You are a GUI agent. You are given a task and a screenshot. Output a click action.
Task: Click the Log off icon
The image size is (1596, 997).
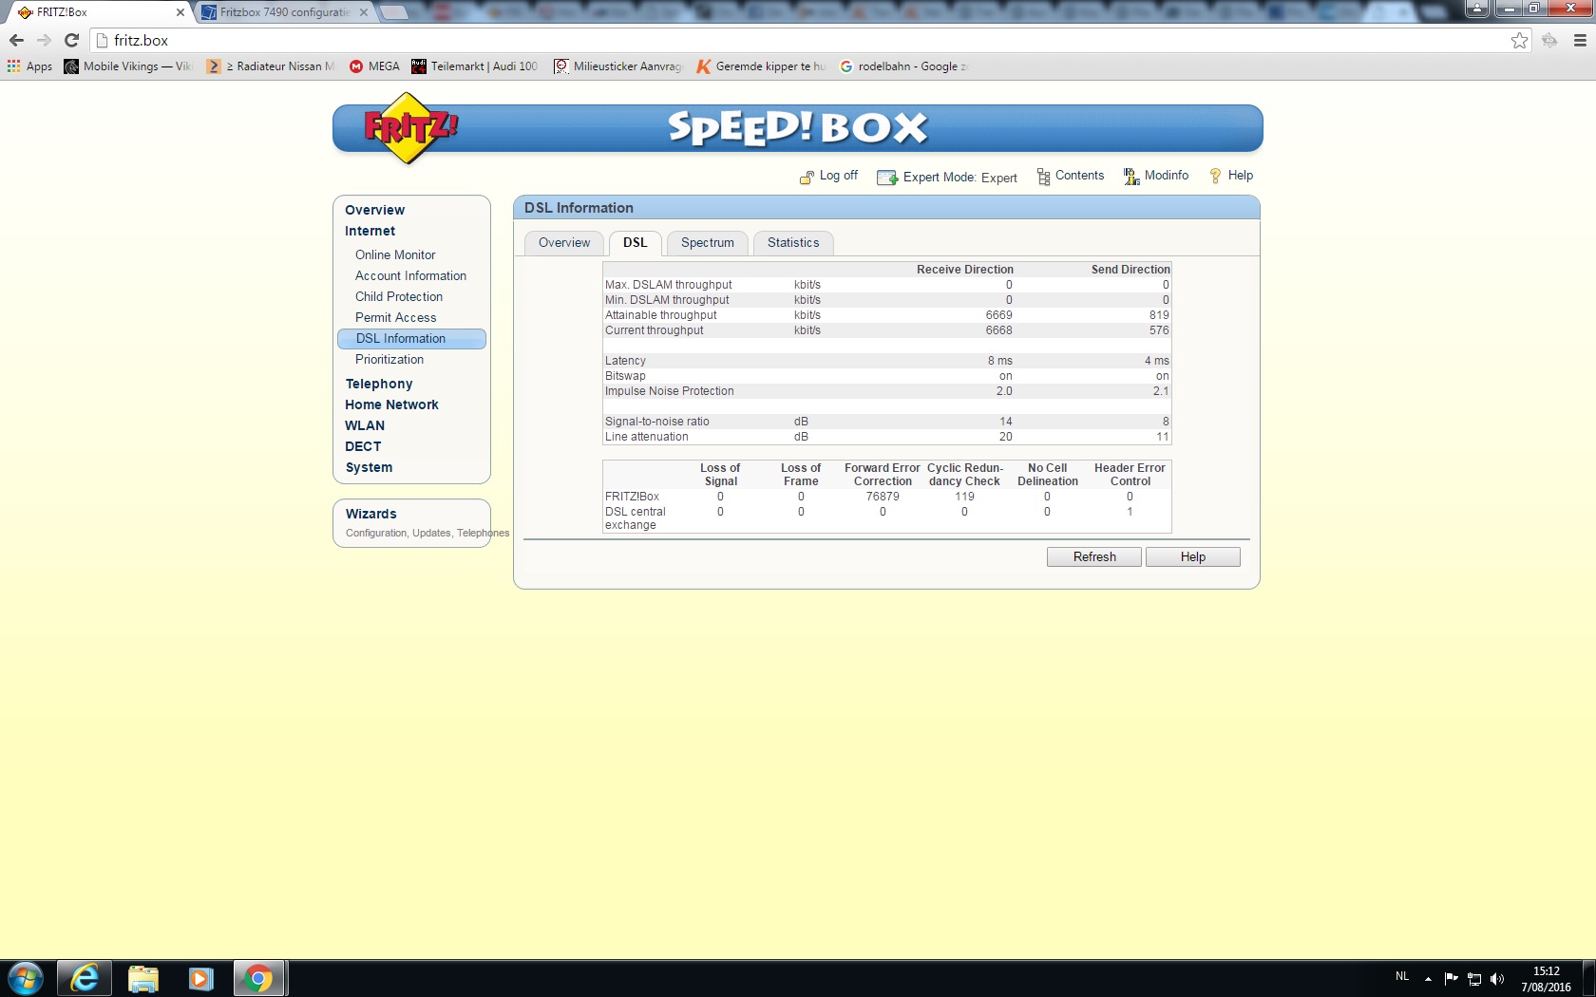[807, 177]
